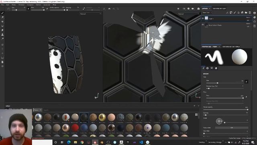Select the material properties icon under preview
This screenshot has height=145, width=257.
[216, 68]
